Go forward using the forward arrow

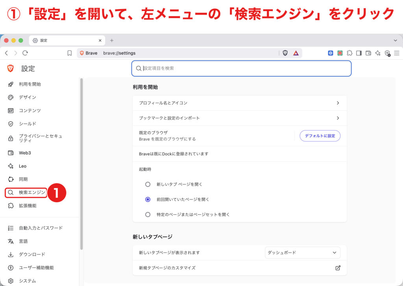click(x=16, y=53)
